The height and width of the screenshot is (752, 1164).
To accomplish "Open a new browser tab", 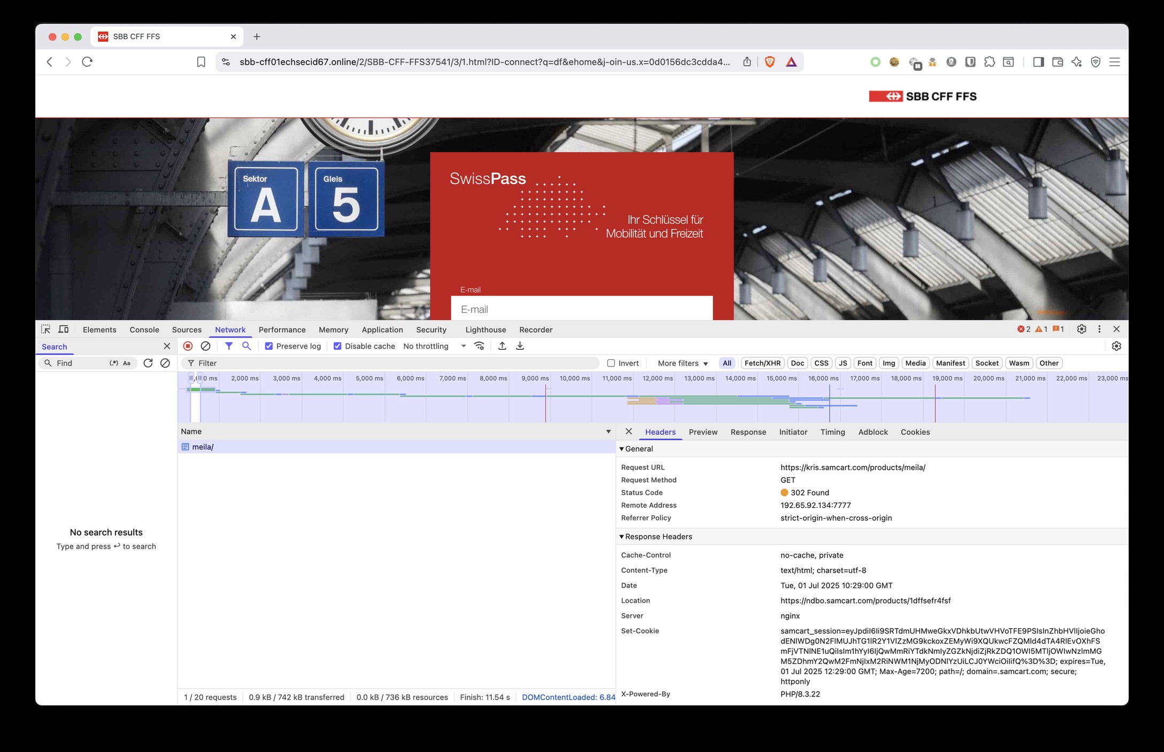I will tap(257, 36).
